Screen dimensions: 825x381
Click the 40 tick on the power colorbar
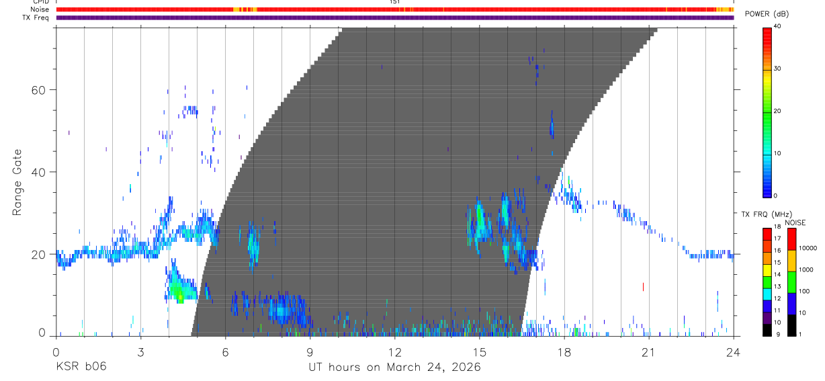779,27
